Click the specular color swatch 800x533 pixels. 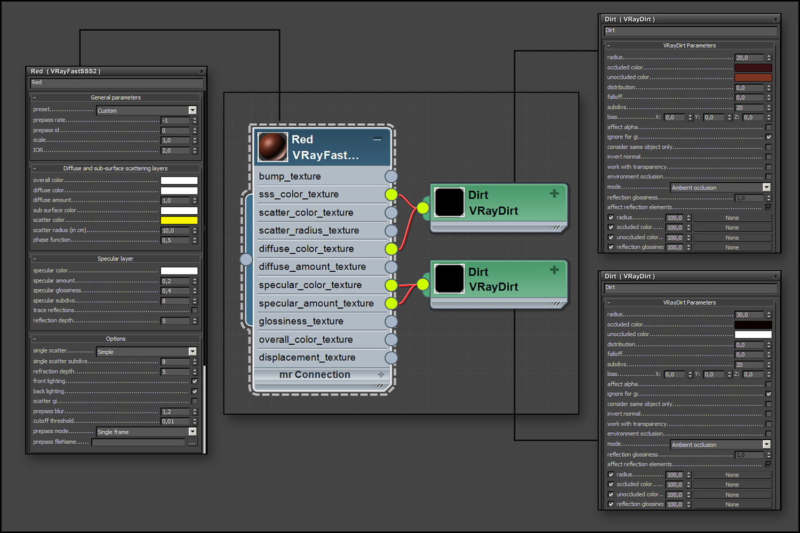(x=179, y=271)
